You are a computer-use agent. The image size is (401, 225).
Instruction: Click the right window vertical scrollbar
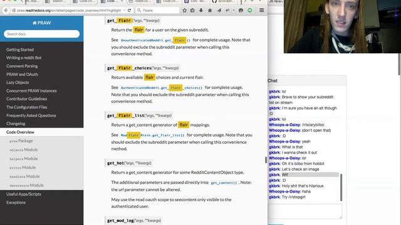tap(400, 65)
